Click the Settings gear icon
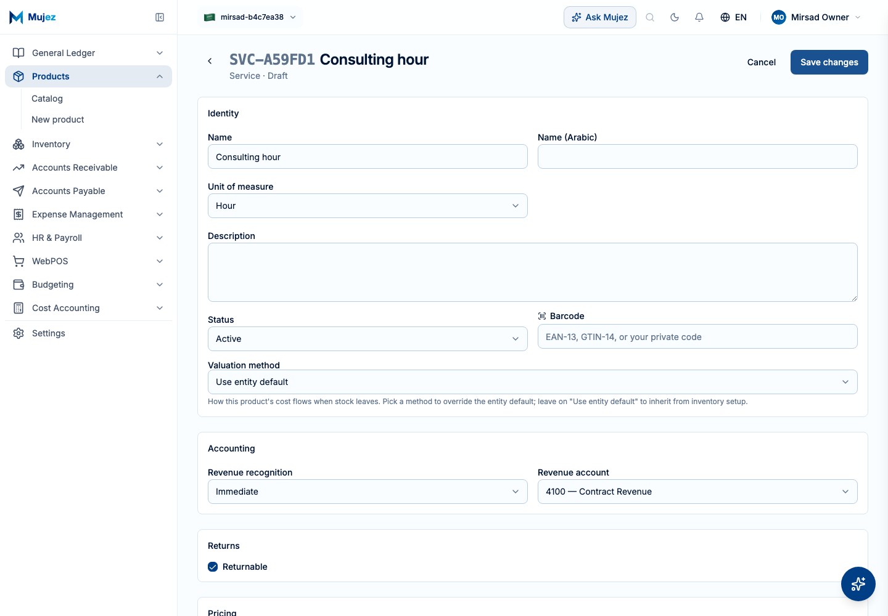 click(18, 333)
